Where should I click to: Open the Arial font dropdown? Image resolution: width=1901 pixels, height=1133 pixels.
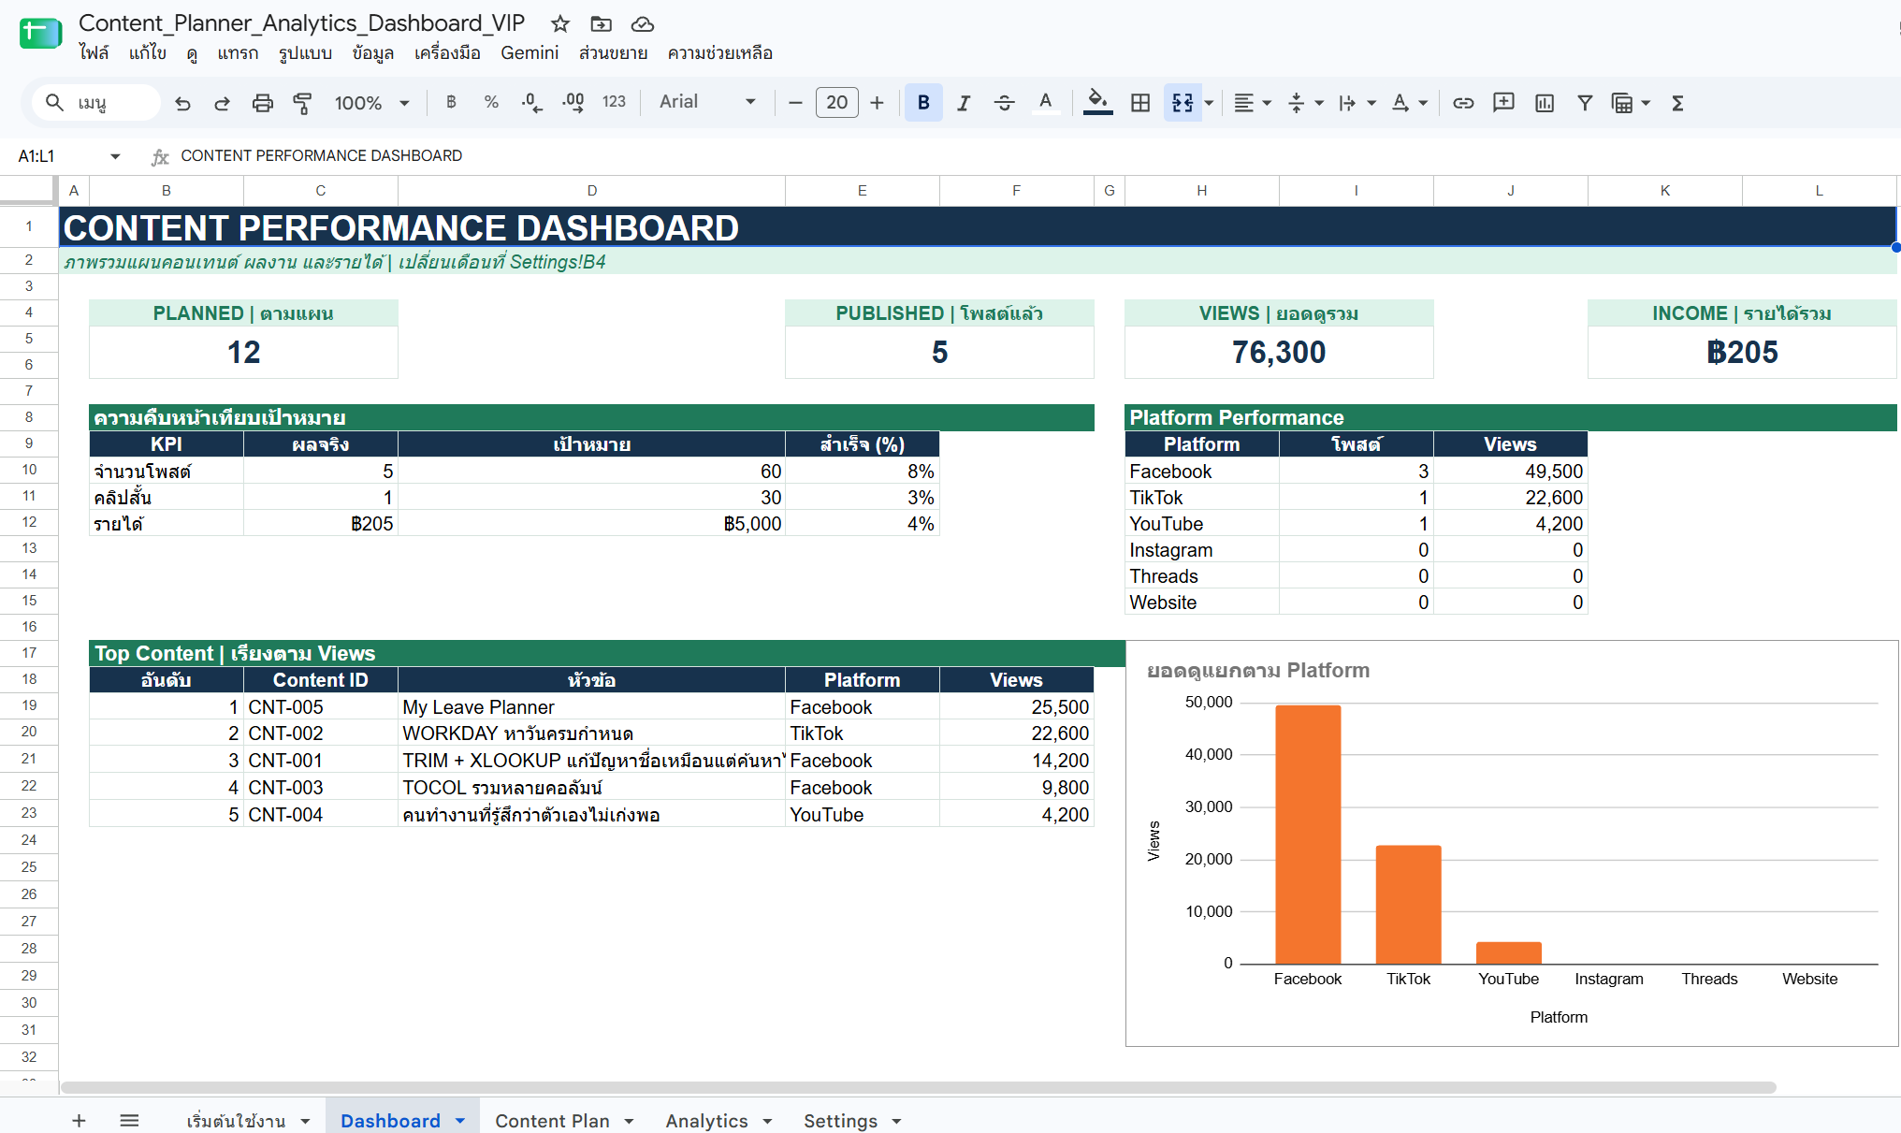point(707,101)
